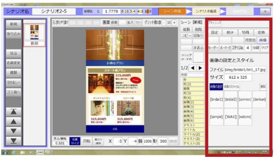Move the scenario to bottom with the bar-down arrow
Screen dimensions: 274x157
pos(13,141)
